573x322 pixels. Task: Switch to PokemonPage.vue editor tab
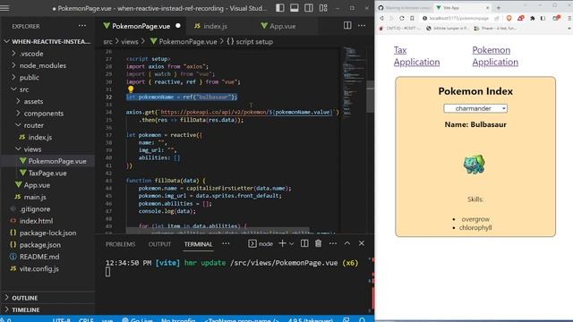(141, 26)
